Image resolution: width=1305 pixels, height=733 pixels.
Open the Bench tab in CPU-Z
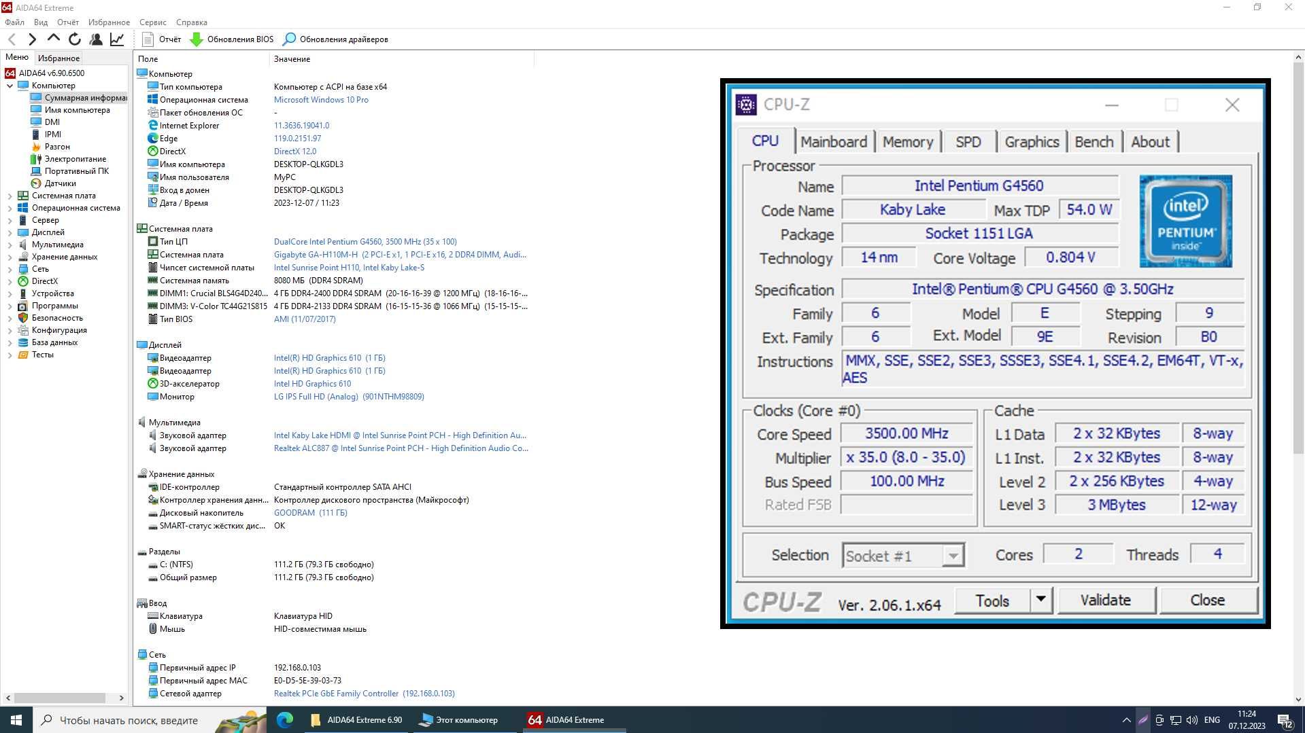[x=1094, y=142]
